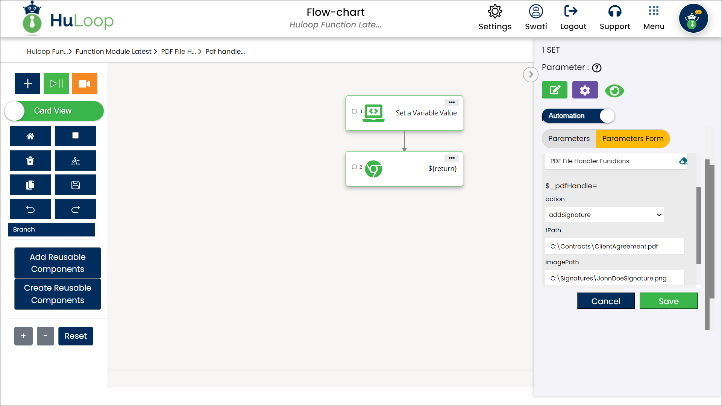Viewport: 722px width, 406px height.
Task: Zoom out with the - button
Action: click(46, 336)
